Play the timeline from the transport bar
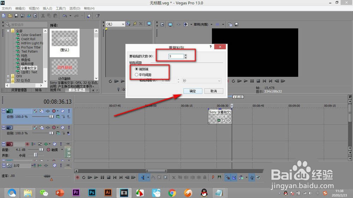353x198 pixels. tap(96, 178)
